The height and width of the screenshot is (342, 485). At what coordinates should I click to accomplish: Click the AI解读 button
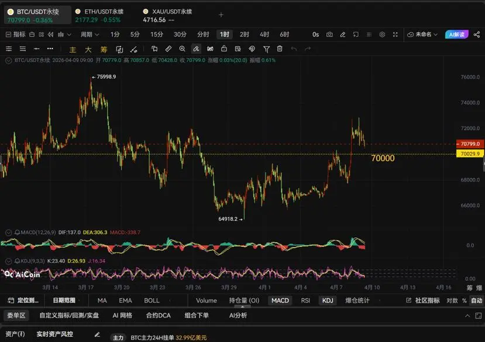(x=456, y=34)
